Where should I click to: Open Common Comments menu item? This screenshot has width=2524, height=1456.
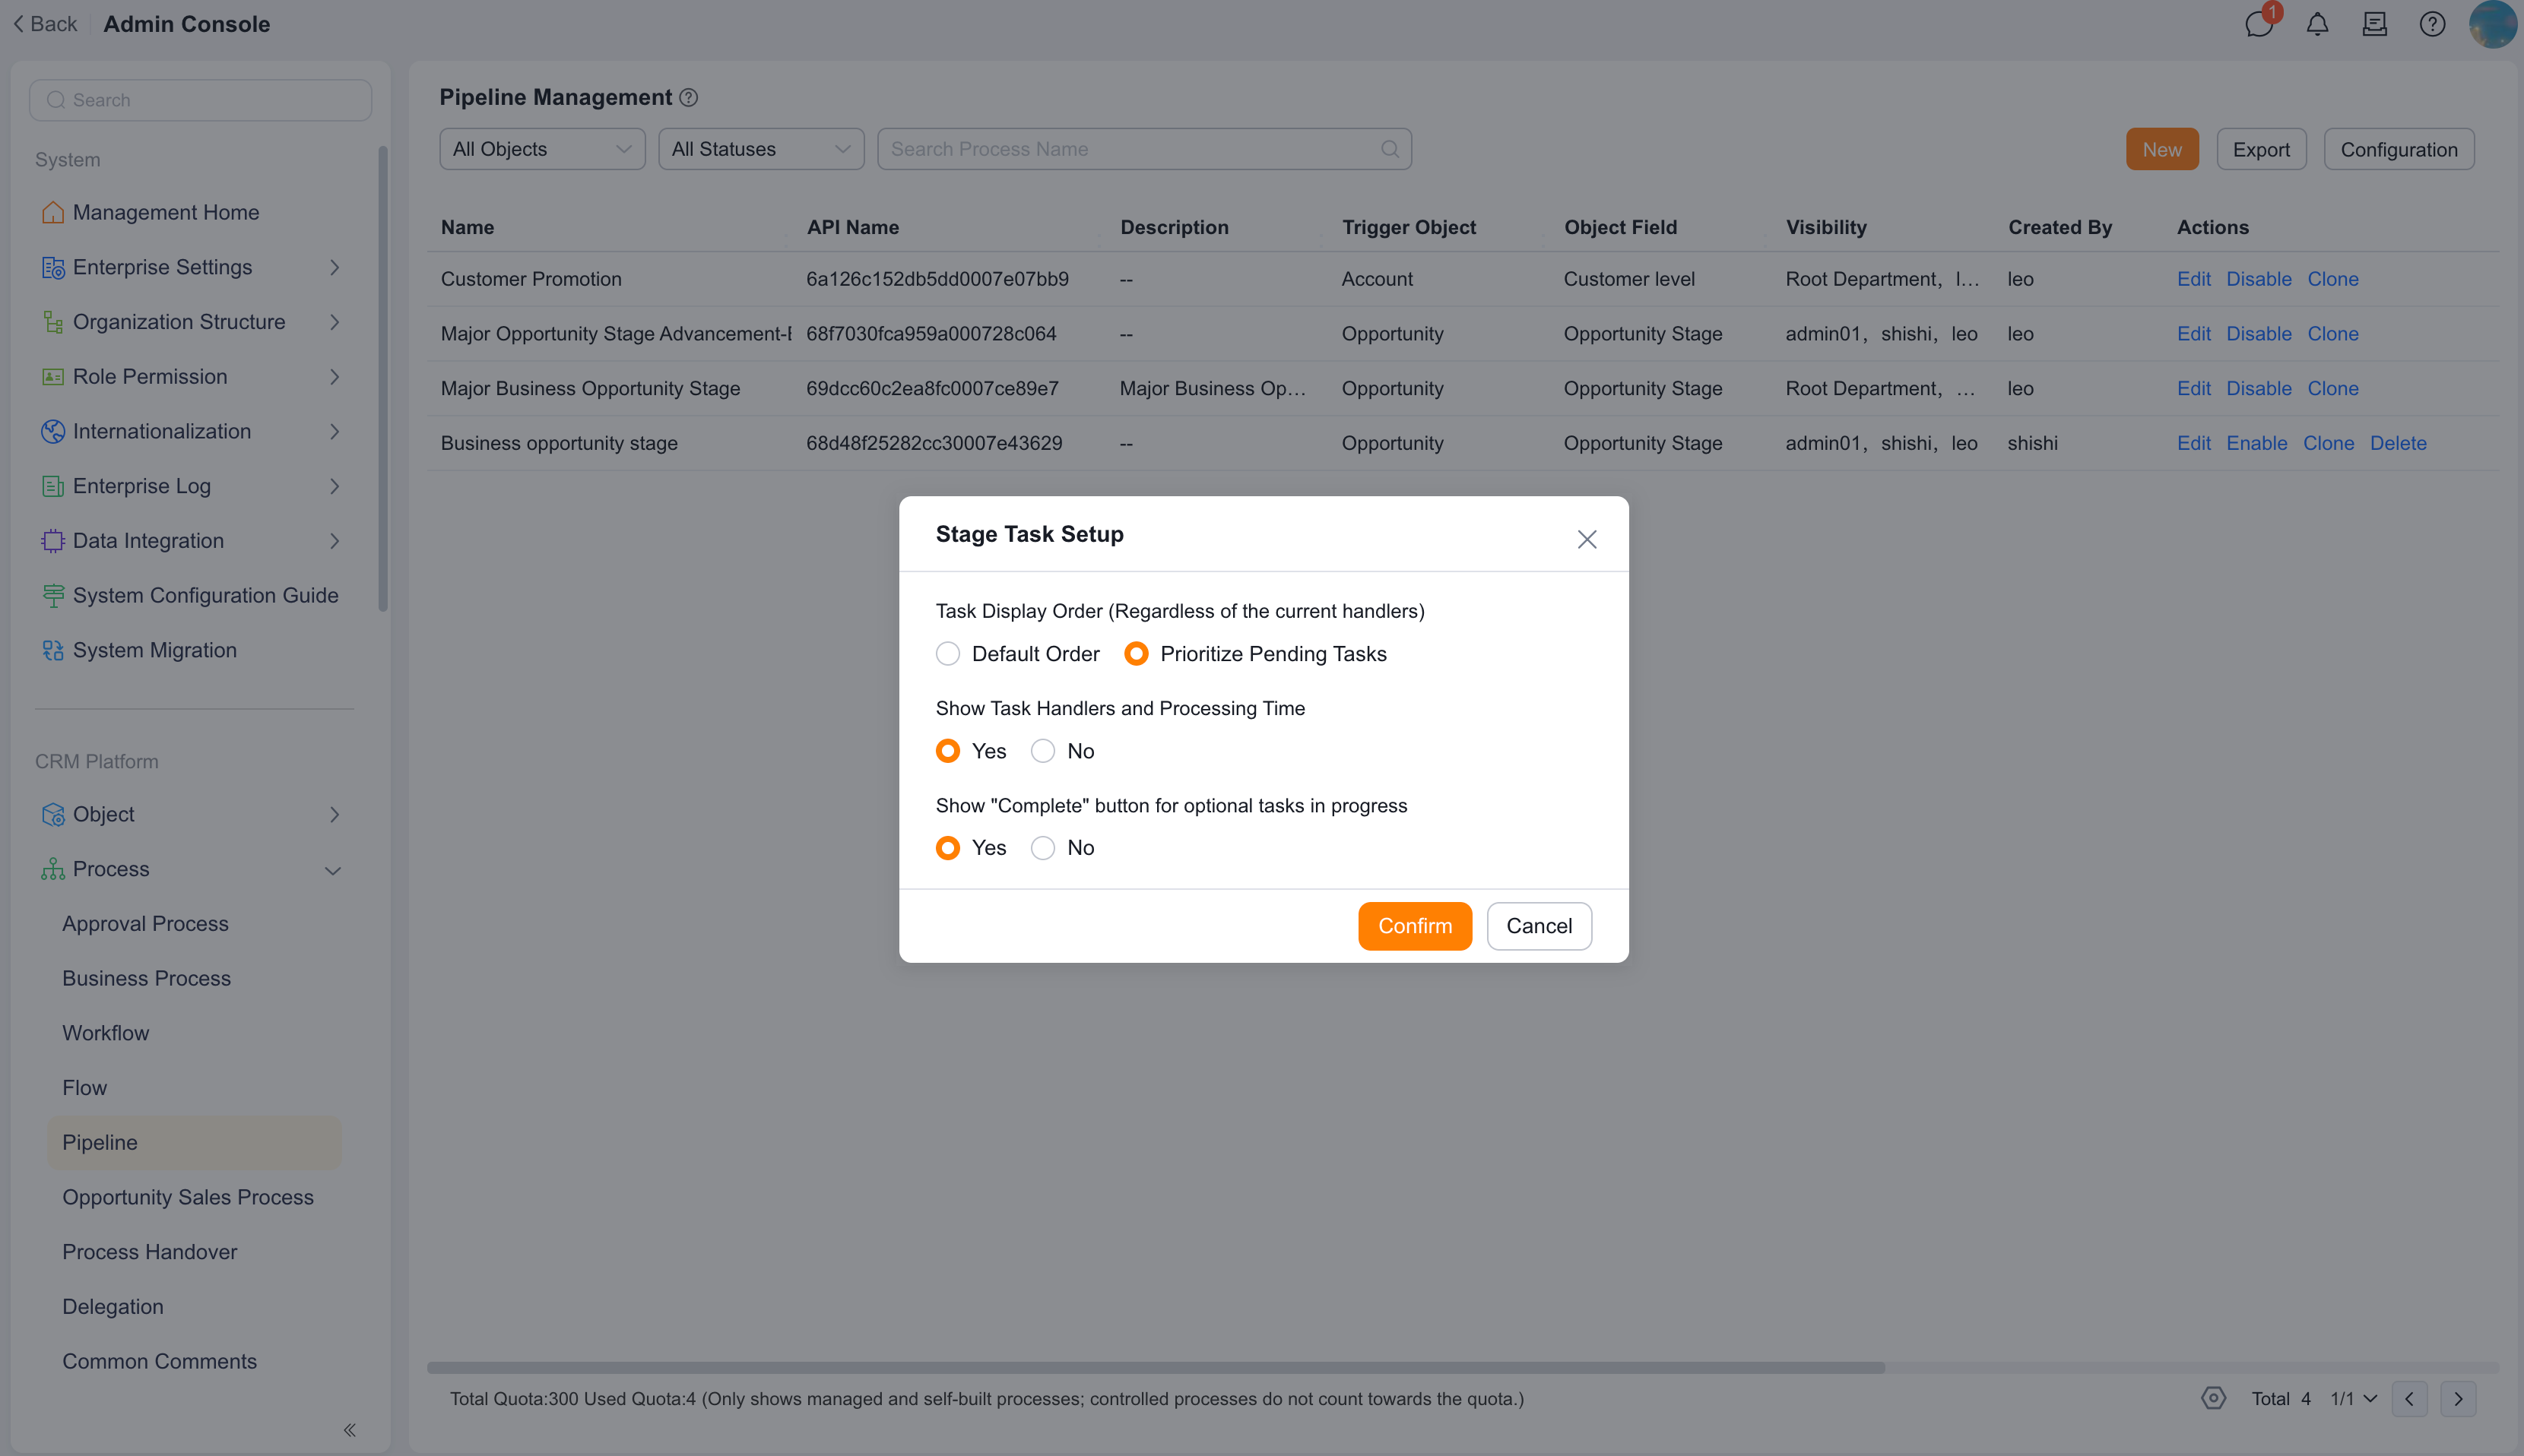[x=159, y=1361]
